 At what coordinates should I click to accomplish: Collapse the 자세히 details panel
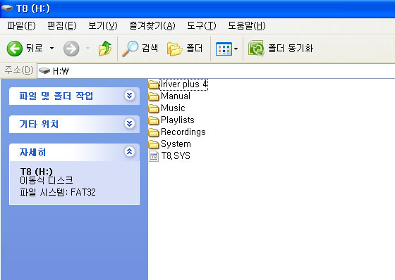coord(130,152)
